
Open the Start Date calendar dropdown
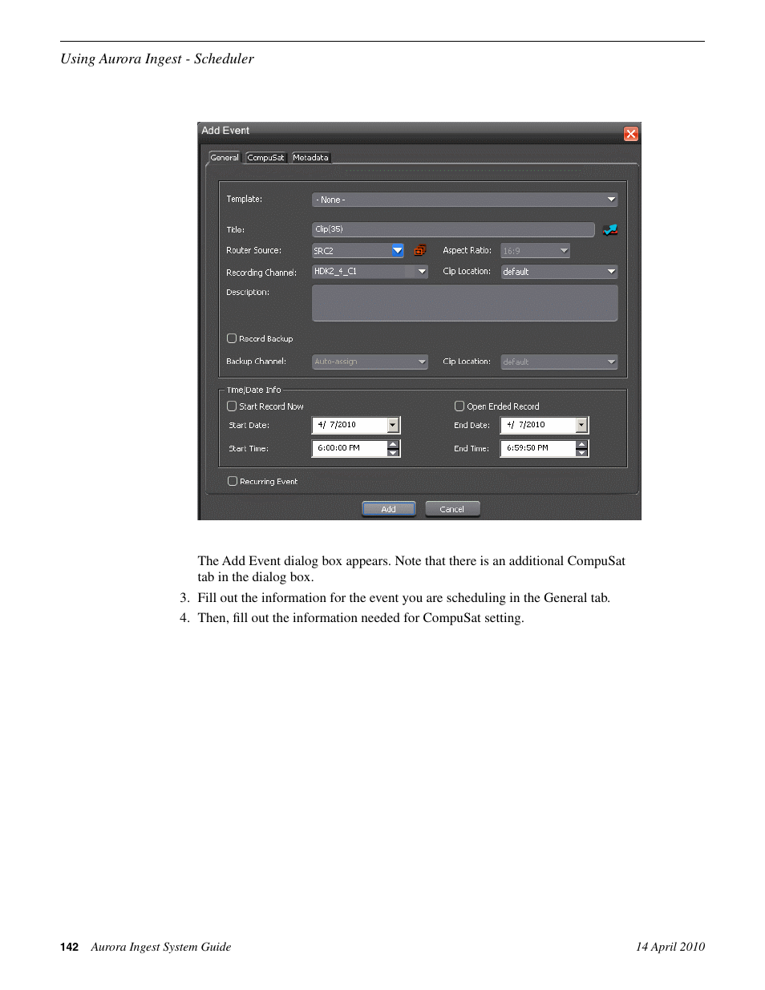[x=393, y=425]
